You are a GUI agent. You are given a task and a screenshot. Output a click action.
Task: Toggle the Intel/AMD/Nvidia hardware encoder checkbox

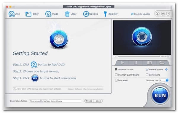(147, 69)
